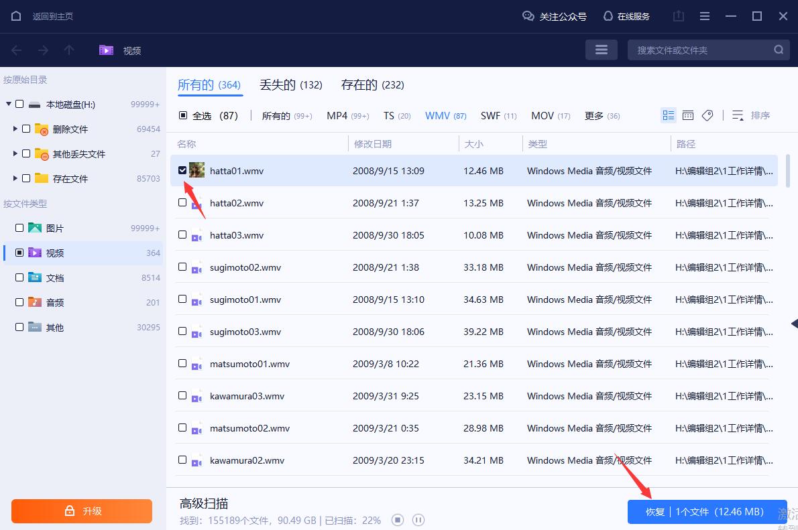The width and height of the screenshot is (798, 530).
Task: Collapse the 本地磁盘(H:) tree node
Action: [8, 104]
